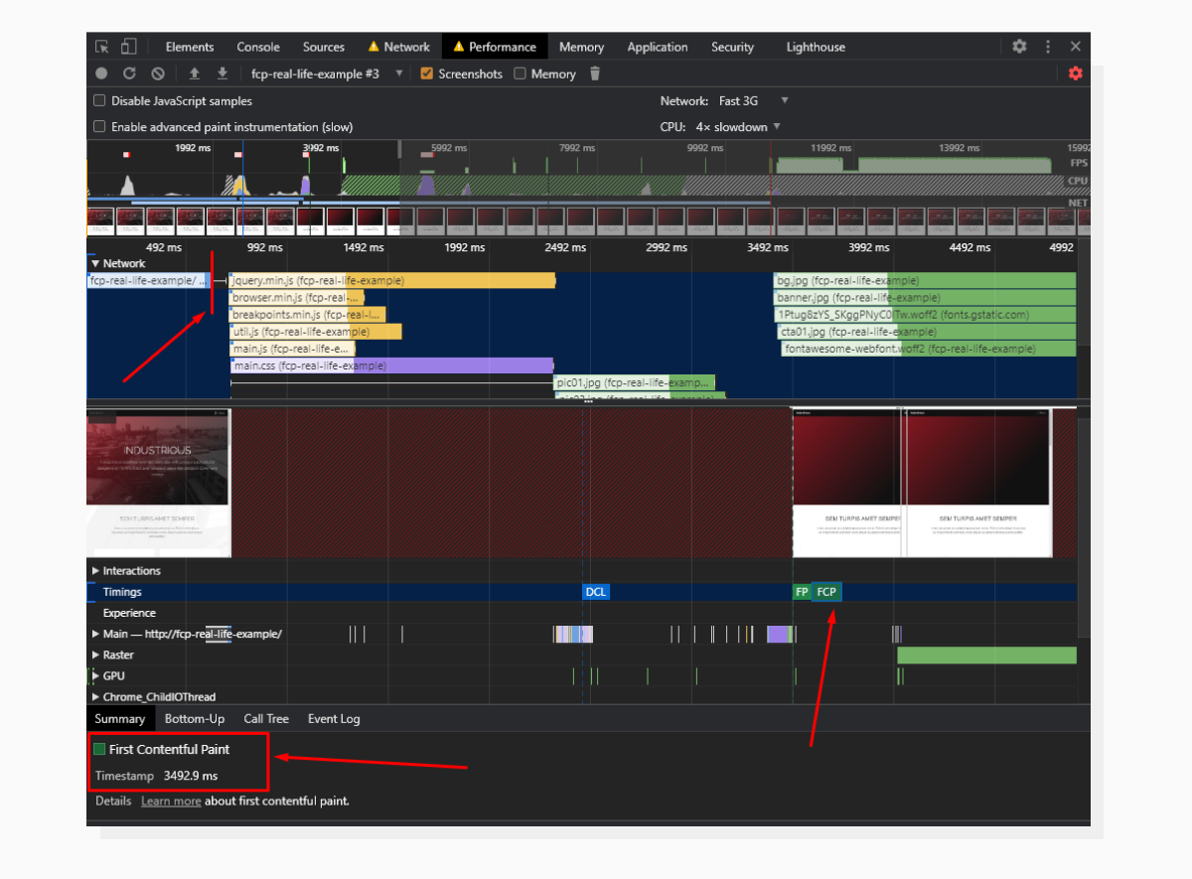Clear the current recording

click(x=157, y=73)
